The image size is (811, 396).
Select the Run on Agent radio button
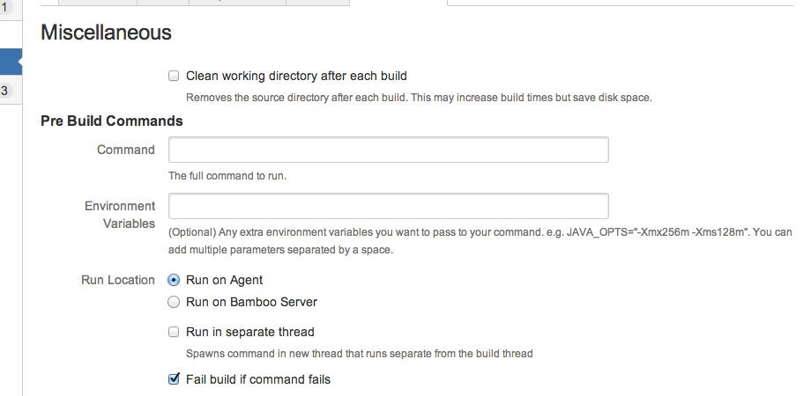coord(174,281)
